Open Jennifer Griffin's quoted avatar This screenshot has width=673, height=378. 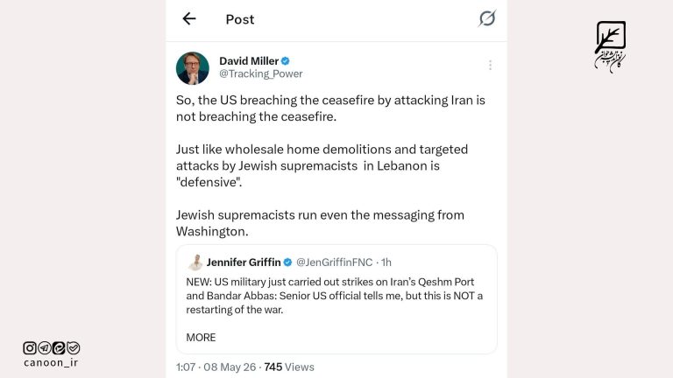(195, 262)
